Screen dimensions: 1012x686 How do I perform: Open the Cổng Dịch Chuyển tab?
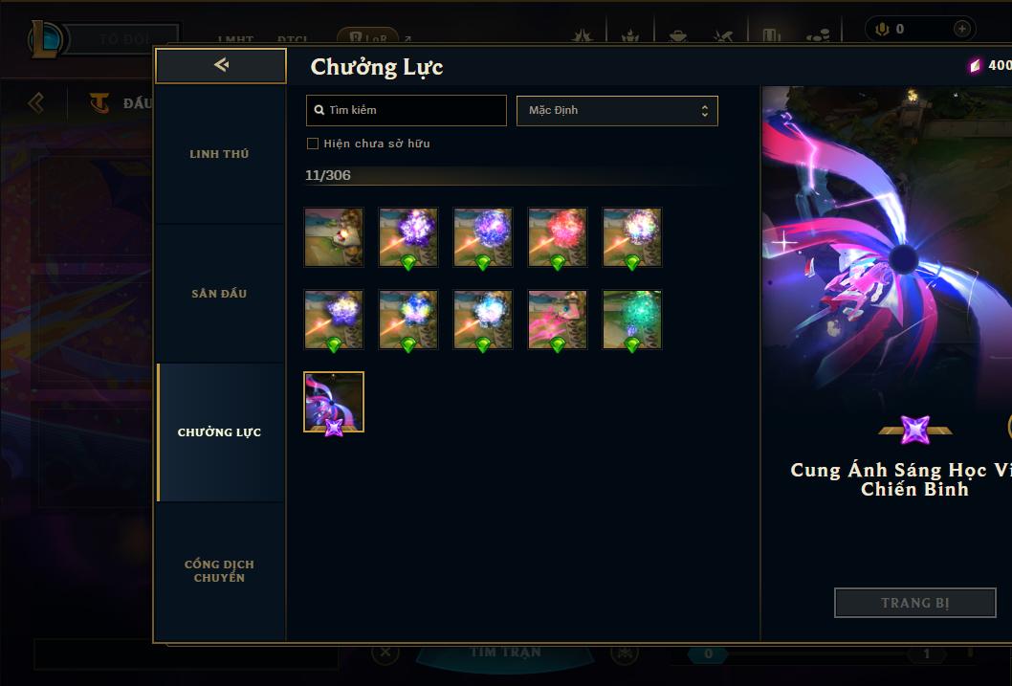219,571
